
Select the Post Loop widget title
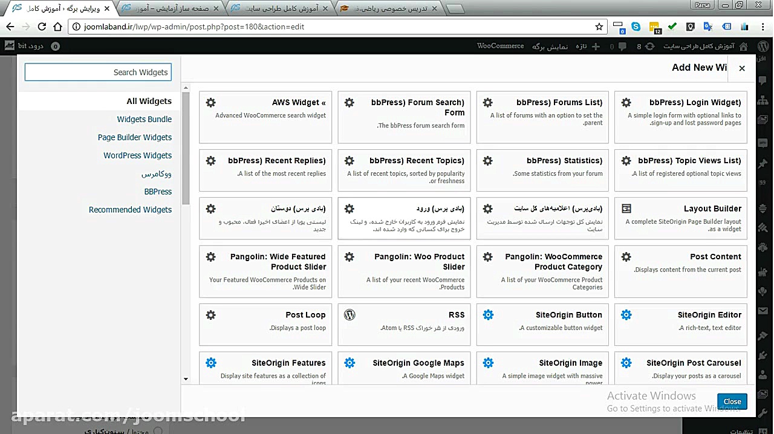coord(305,315)
